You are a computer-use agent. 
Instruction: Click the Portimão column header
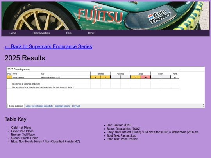point(100,74)
